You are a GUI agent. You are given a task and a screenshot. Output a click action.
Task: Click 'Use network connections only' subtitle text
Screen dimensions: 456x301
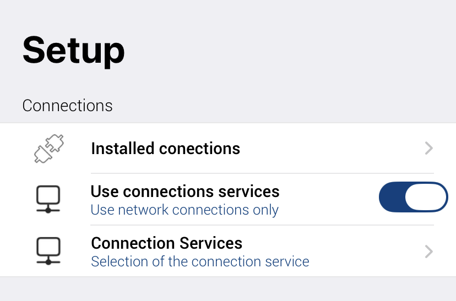click(x=184, y=210)
